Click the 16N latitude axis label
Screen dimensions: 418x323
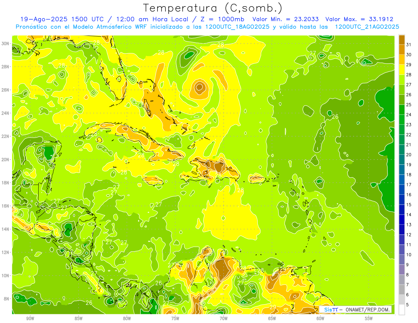tap(5, 206)
